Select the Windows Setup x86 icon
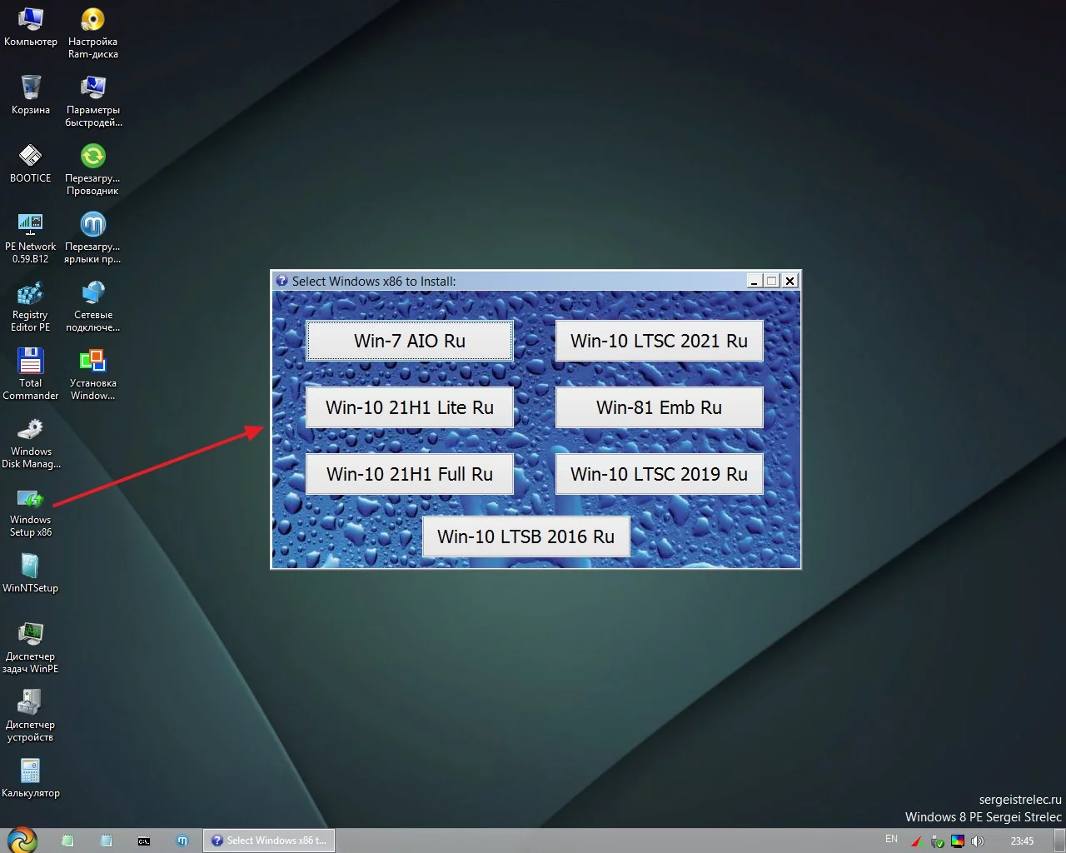The width and height of the screenshot is (1066, 853). pyautogui.click(x=31, y=511)
